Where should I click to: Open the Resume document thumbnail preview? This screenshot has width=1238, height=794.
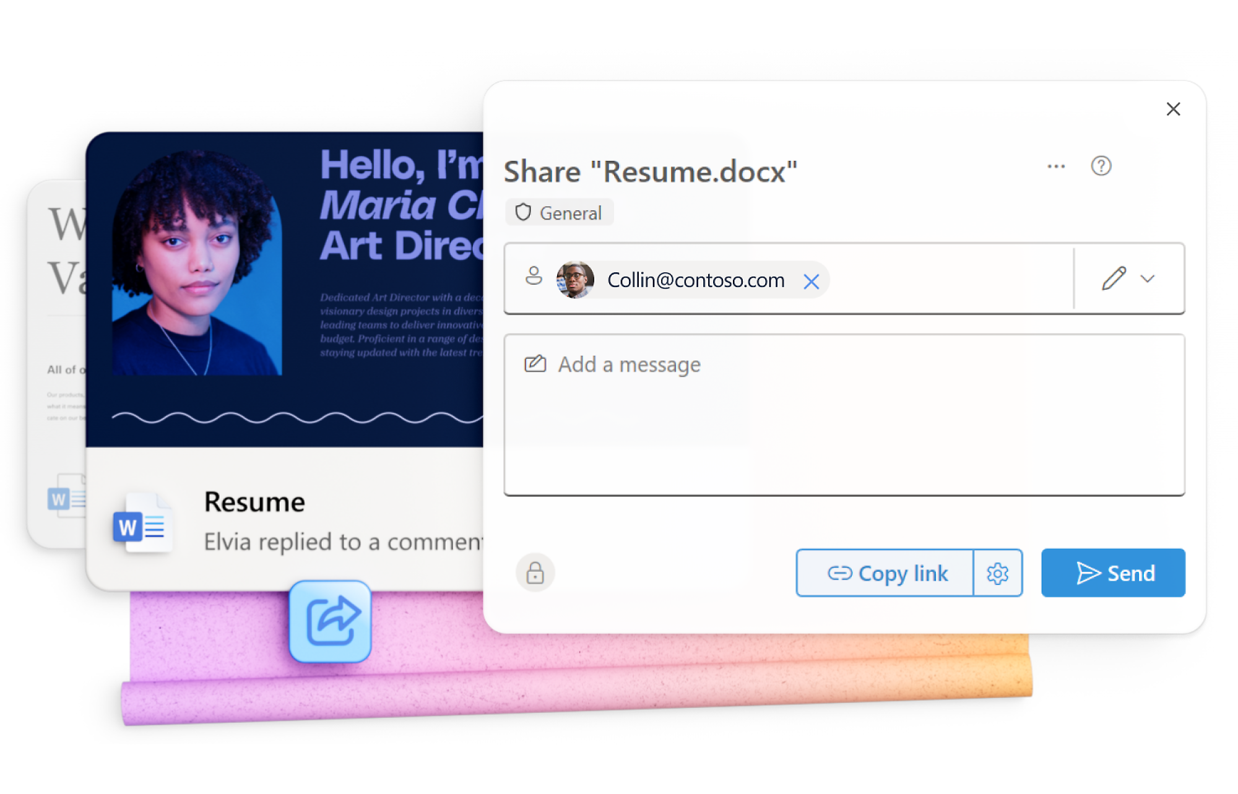(285, 291)
